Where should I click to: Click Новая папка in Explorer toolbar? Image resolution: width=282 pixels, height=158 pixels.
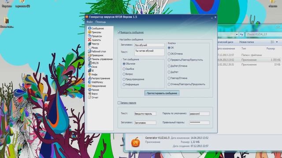tap(247, 42)
